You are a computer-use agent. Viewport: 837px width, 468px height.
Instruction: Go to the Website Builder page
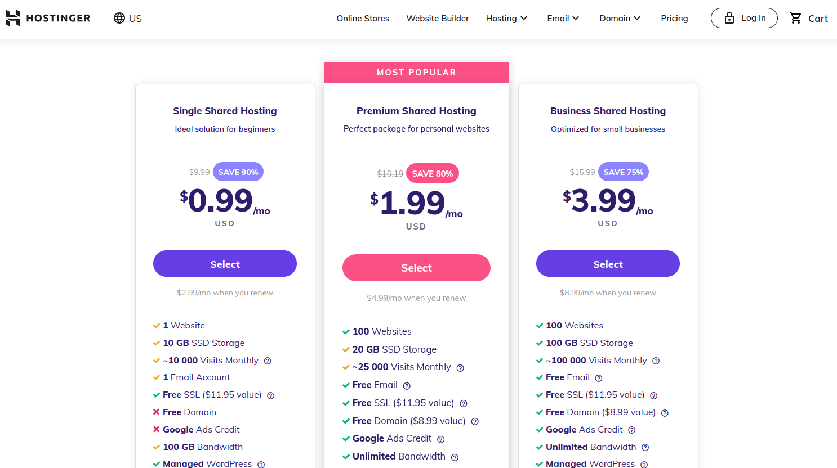tap(438, 18)
